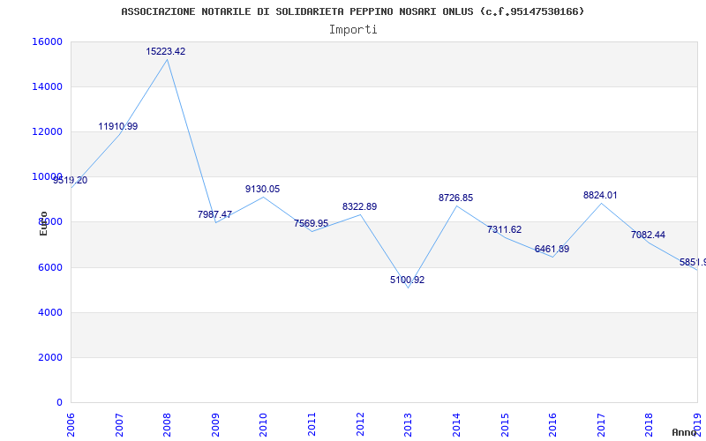Click y-axis tick 4000
706x441 pixels.
click(49, 312)
